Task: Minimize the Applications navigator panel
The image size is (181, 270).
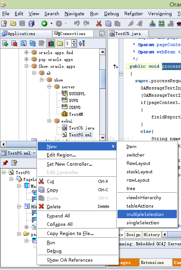Action: (x=102, y=34)
